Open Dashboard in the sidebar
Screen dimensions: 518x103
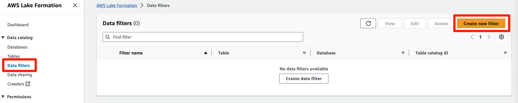tap(18, 25)
